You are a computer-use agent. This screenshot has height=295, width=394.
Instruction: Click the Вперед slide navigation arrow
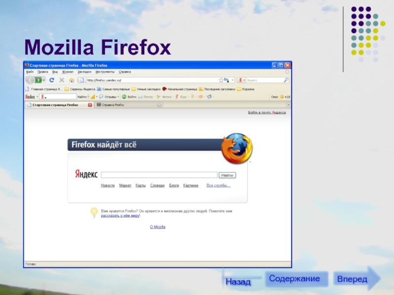(x=357, y=278)
